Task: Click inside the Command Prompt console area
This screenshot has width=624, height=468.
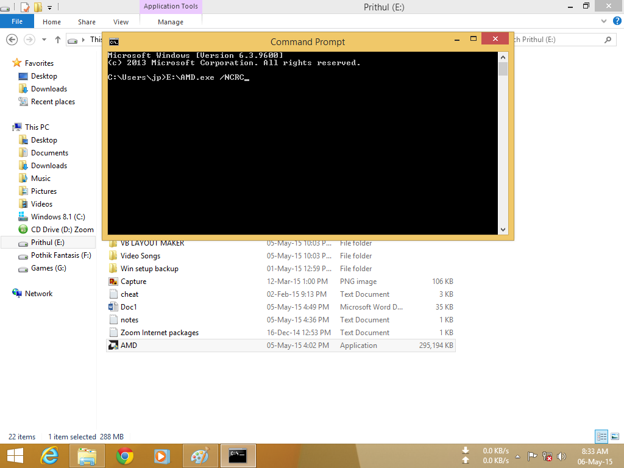Action: [x=302, y=143]
